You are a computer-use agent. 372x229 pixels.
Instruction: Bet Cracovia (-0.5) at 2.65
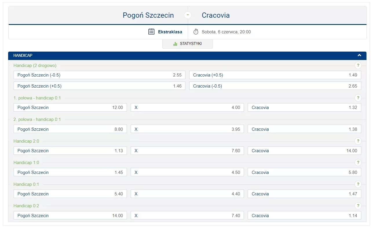pos(275,86)
